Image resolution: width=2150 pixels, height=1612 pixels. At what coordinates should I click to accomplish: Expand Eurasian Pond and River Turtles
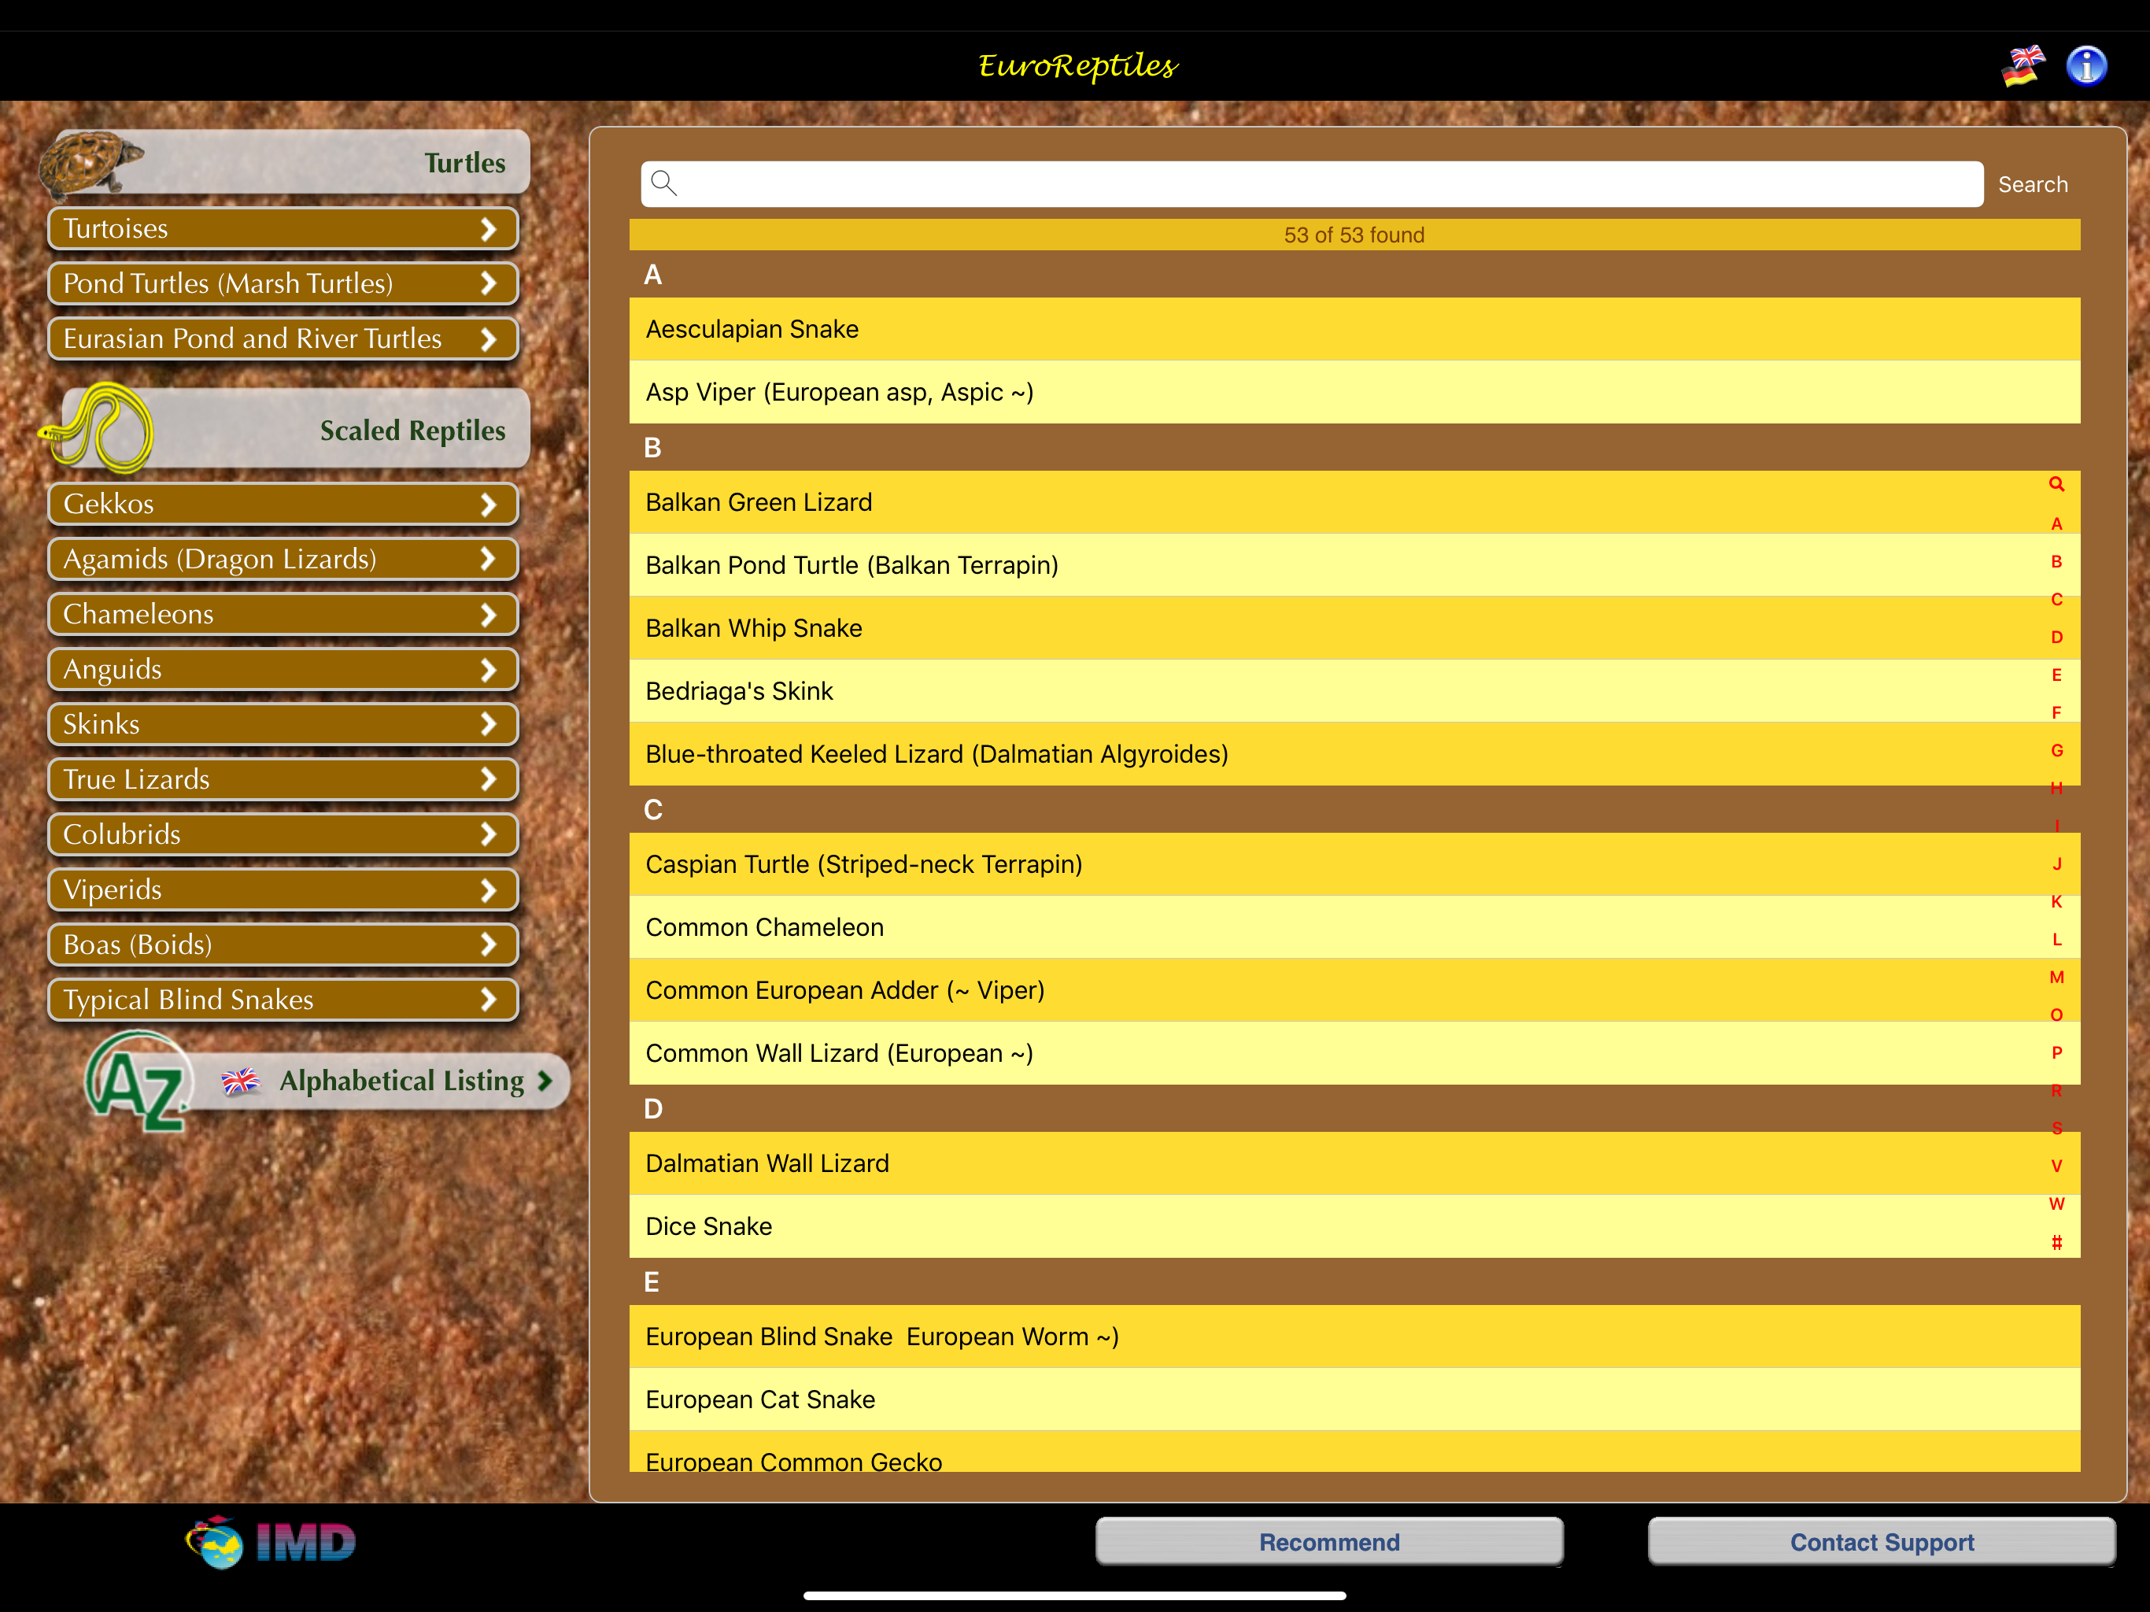(283, 338)
